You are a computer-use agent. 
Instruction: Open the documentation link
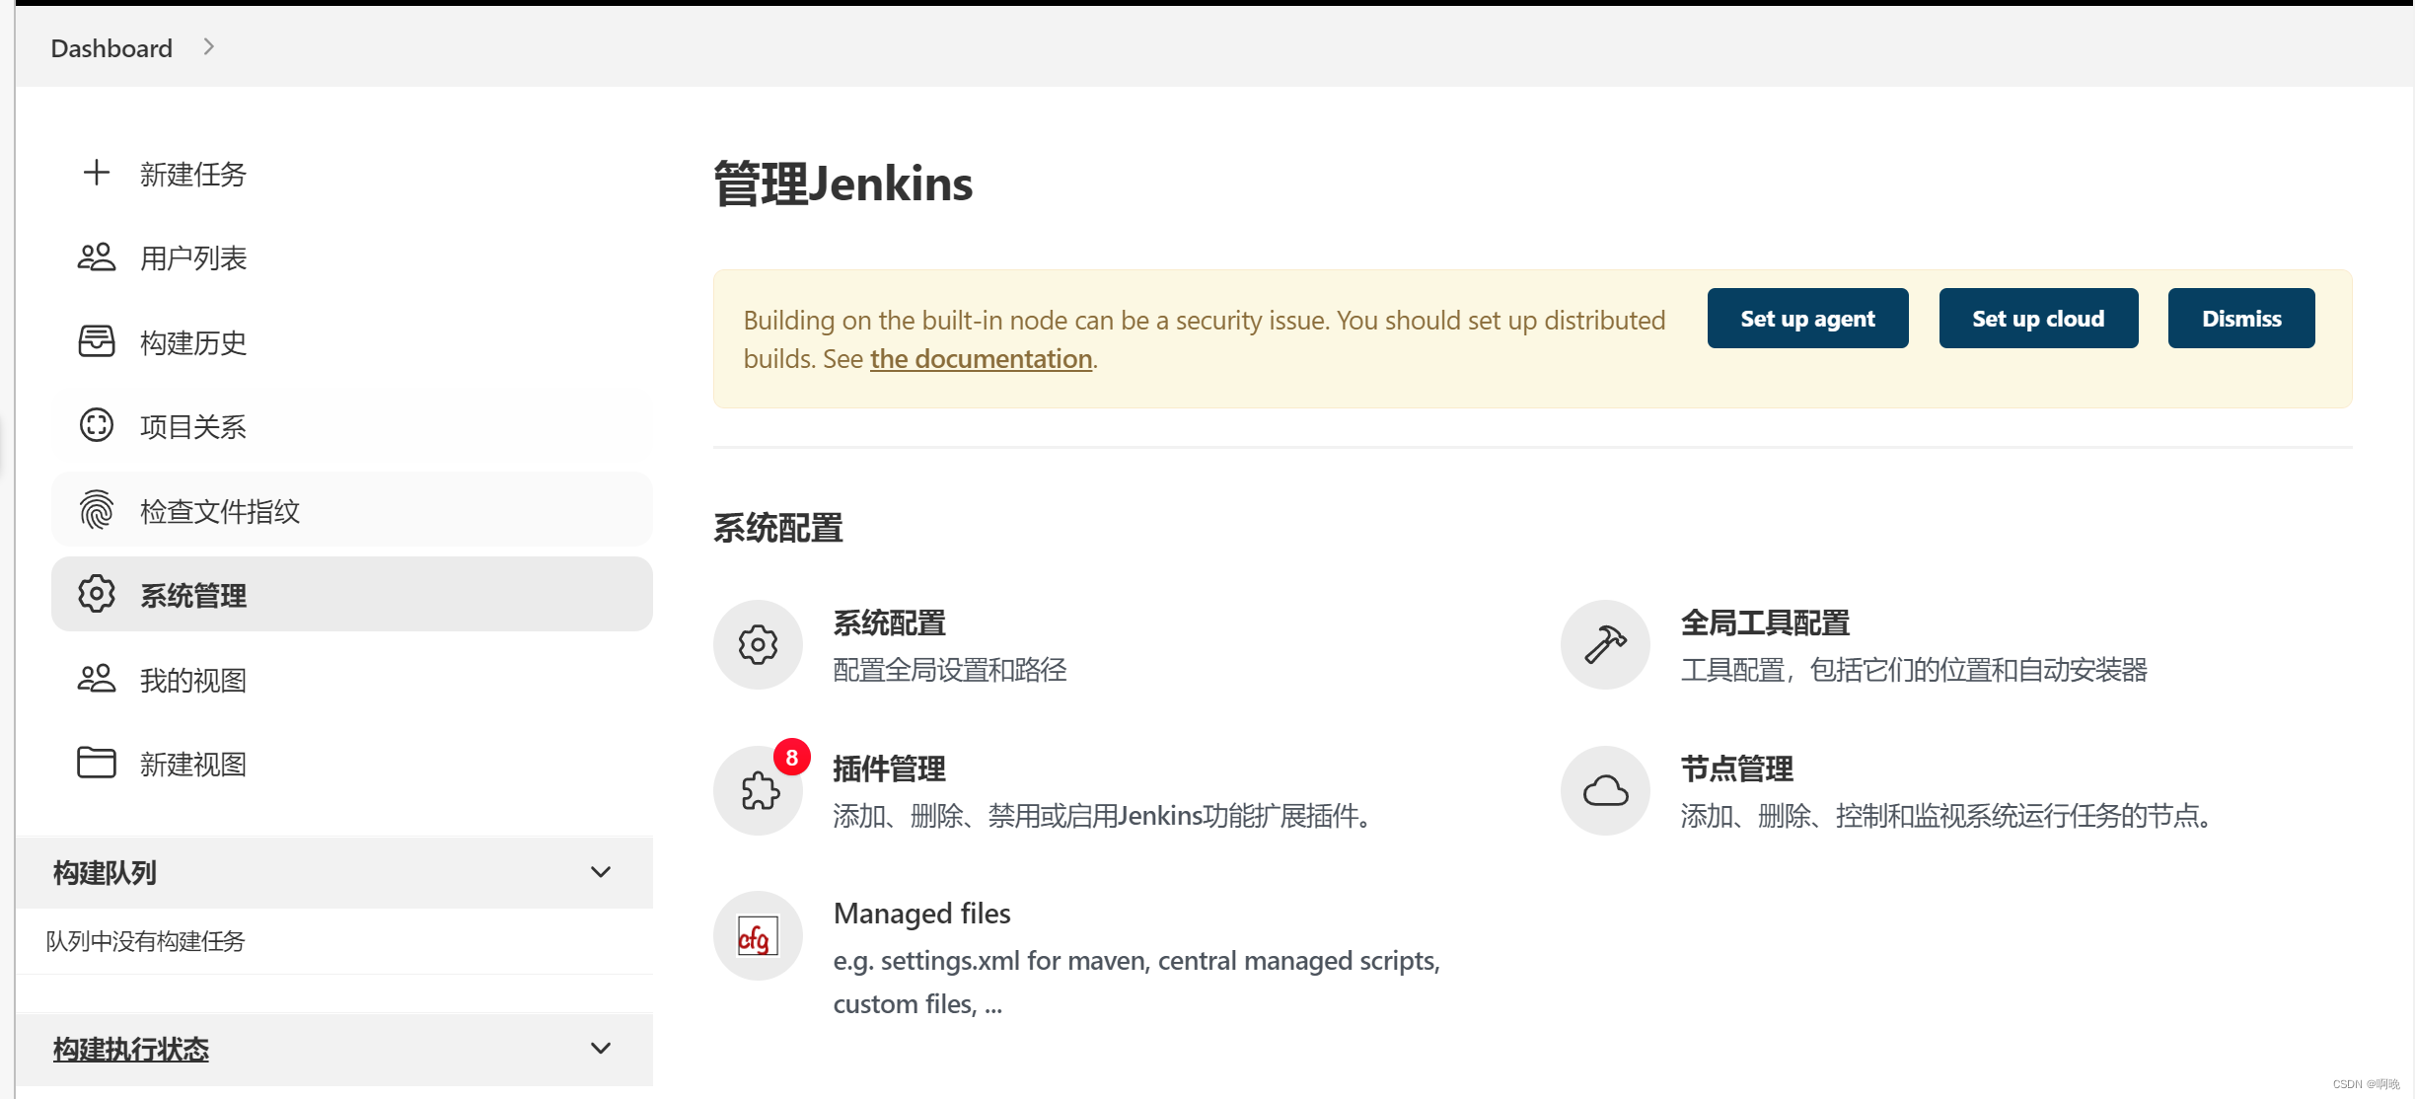[981, 359]
